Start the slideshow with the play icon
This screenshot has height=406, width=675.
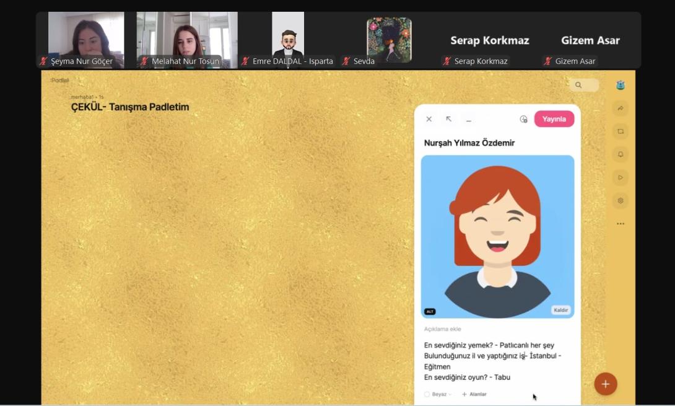[621, 177]
